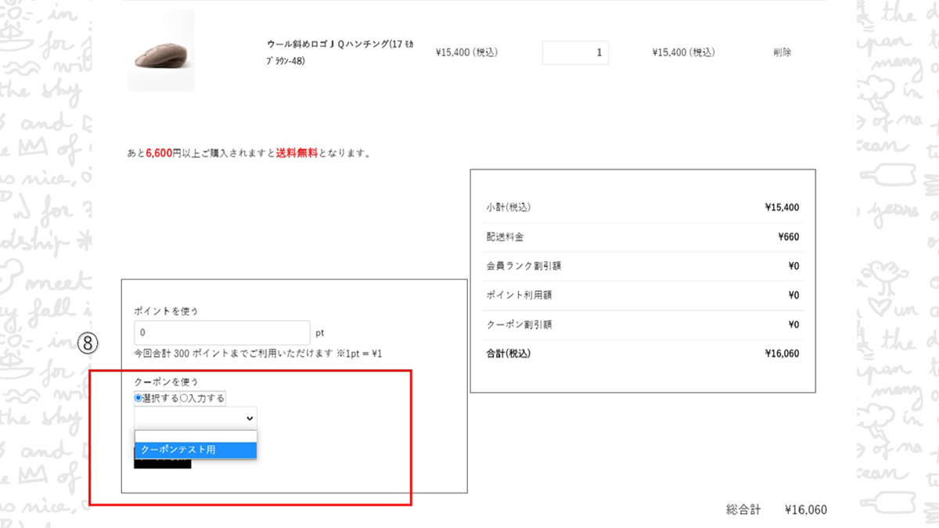The height and width of the screenshot is (528, 939).
Task: Click the 小計(税込) label
Action: point(509,208)
